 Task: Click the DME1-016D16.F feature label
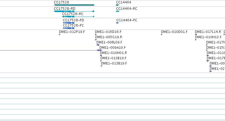pyautogui.click(x=108, y=32)
